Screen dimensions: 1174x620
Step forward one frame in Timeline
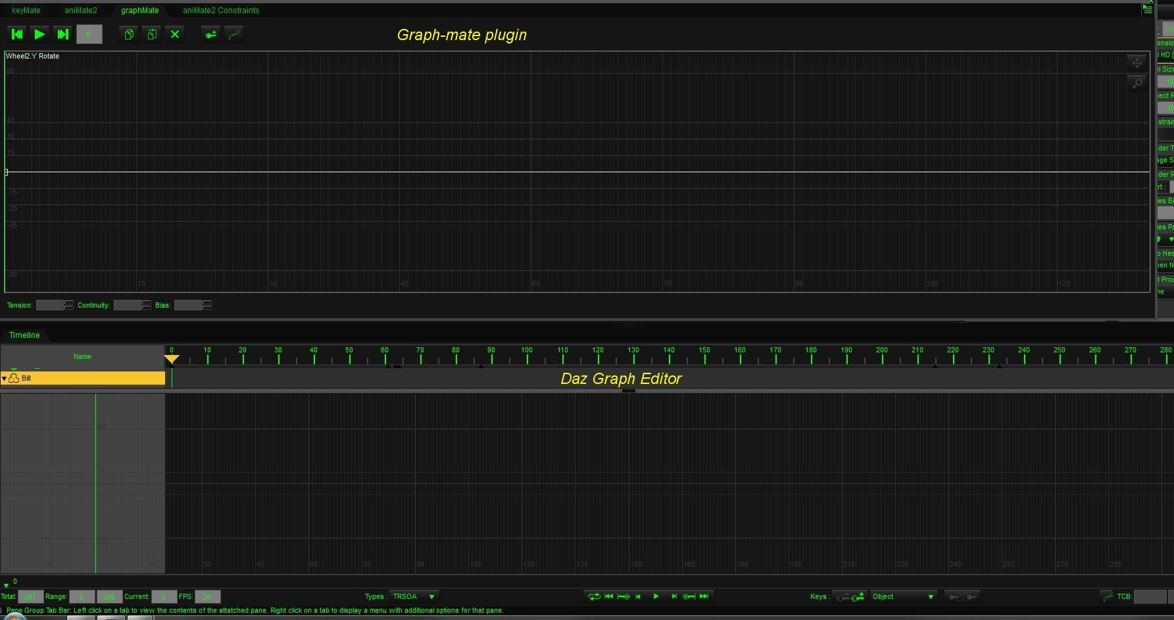[673, 596]
